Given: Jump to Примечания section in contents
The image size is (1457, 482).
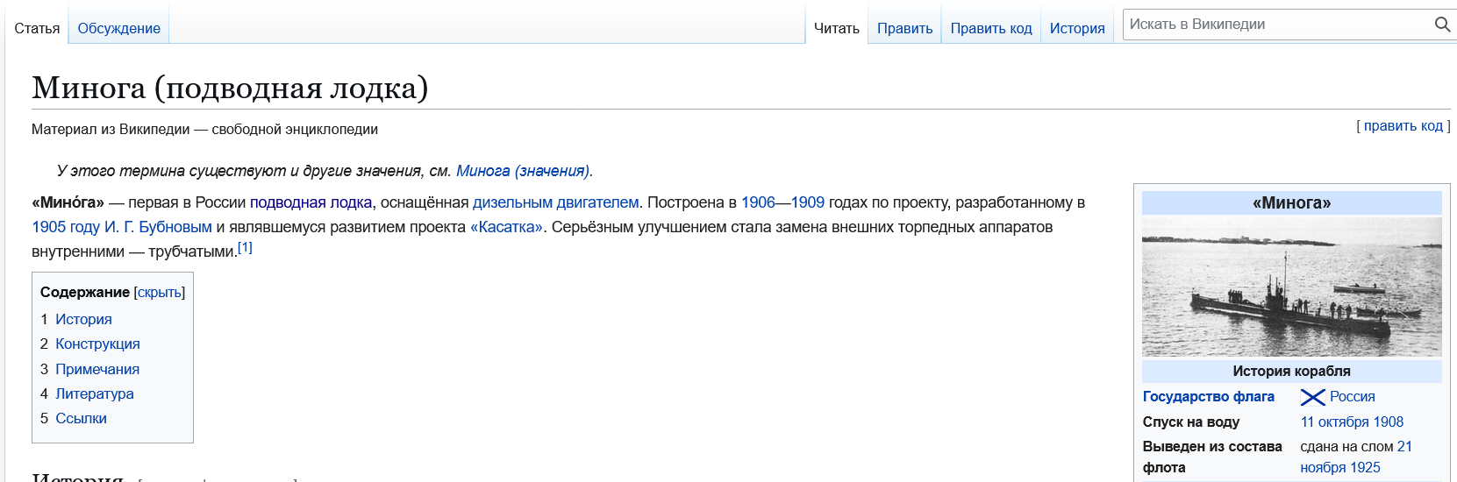Looking at the screenshot, I should (x=97, y=369).
